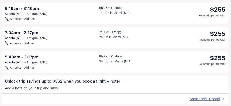Click American Airlines logo on 7:04am flight
Image resolution: width=231 pixels, height=106 pixels.
click(7, 43)
